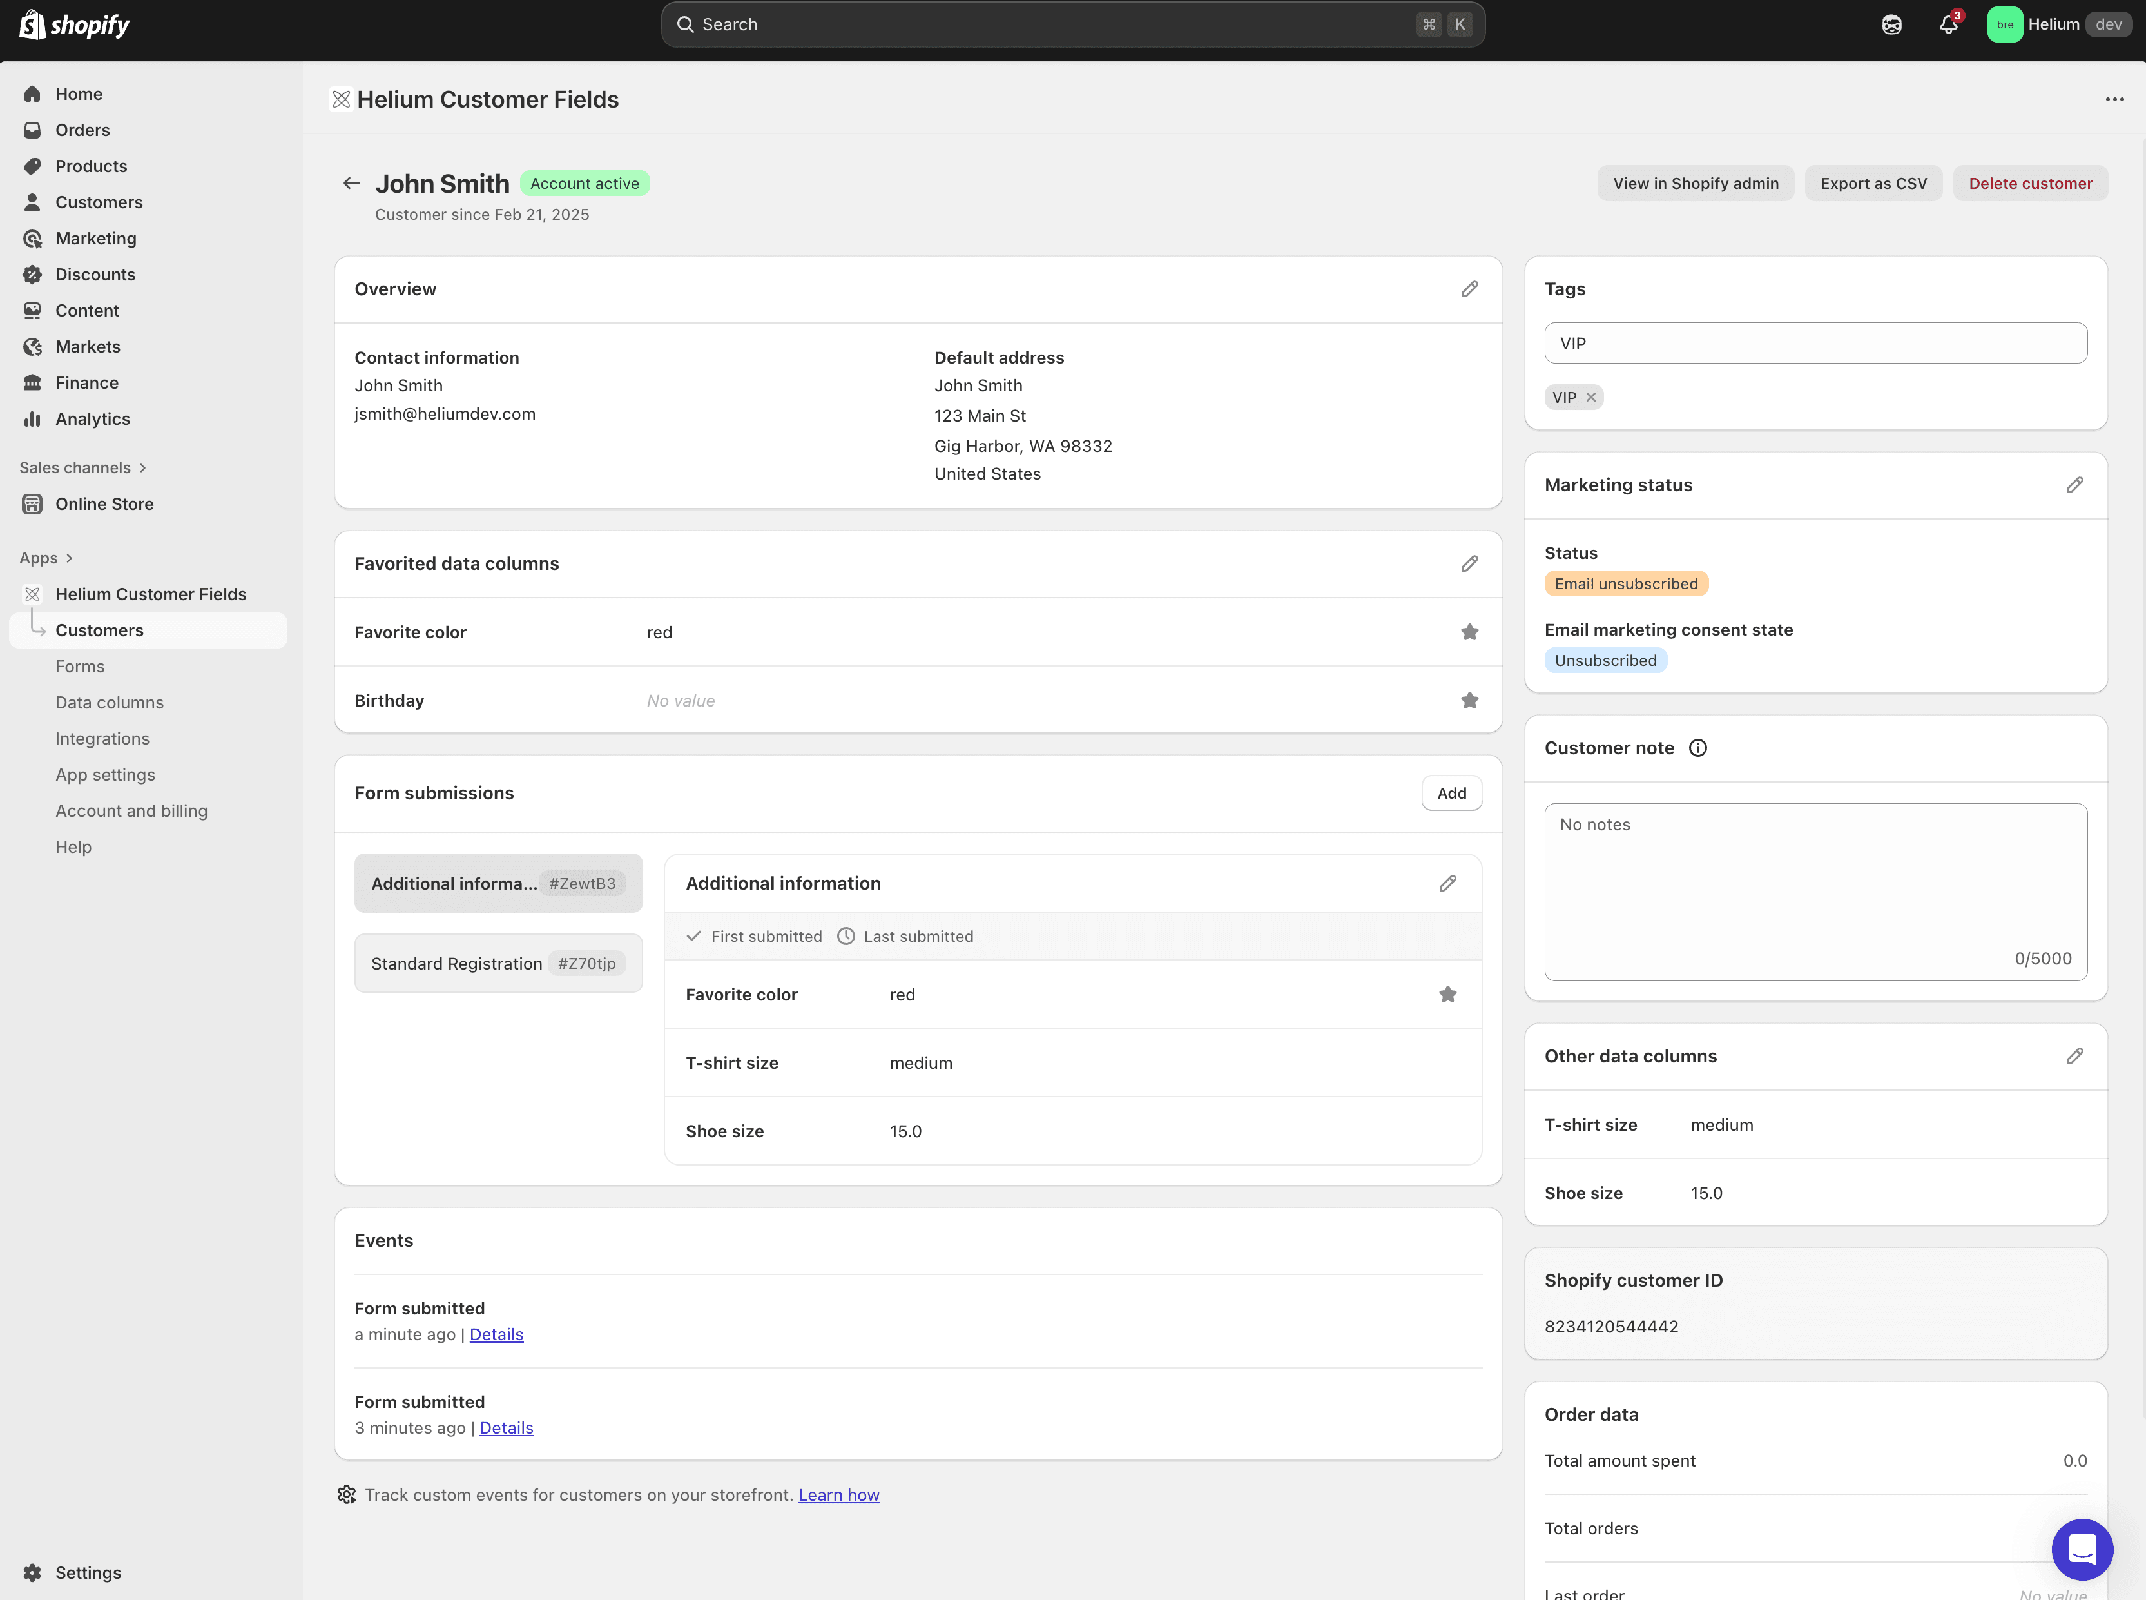Viewport: 2146px width, 1600px height.
Task: Expand the Sales channels section
Action: click(141, 467)
